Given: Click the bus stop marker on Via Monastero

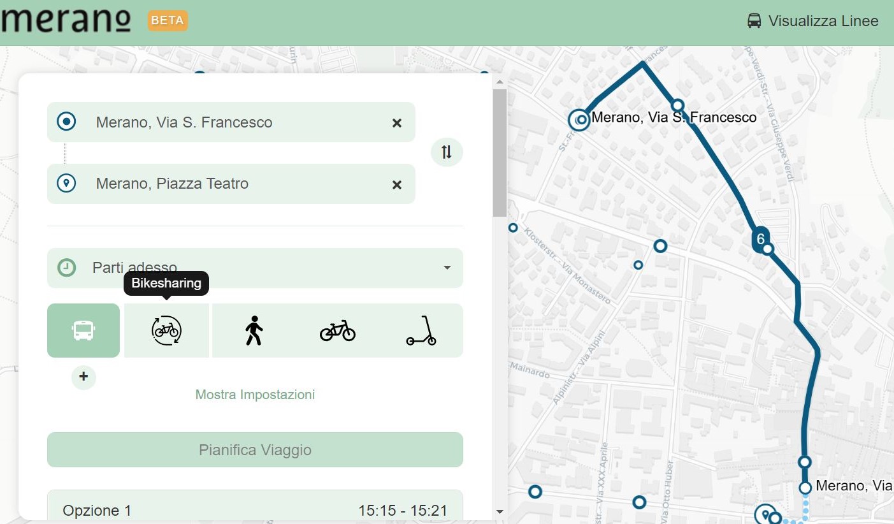Looking at the screenshot, I should (x=513, y=228).
